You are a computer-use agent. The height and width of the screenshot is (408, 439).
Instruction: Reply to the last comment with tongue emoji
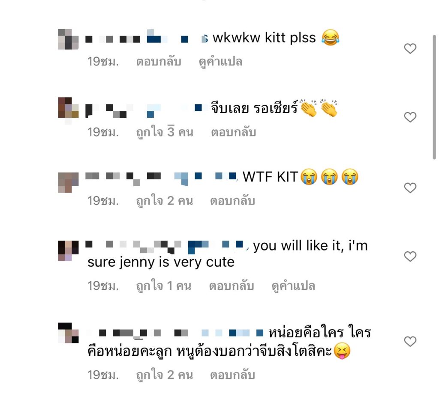(233, 375)
